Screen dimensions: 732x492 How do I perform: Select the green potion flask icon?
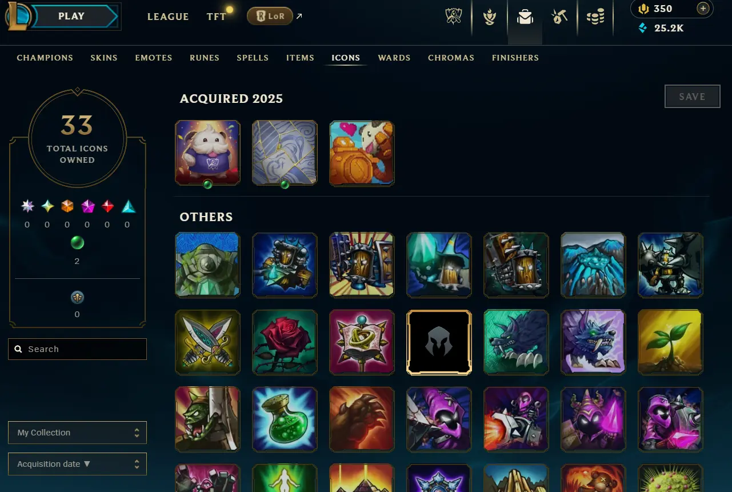[x=285, y=419]
